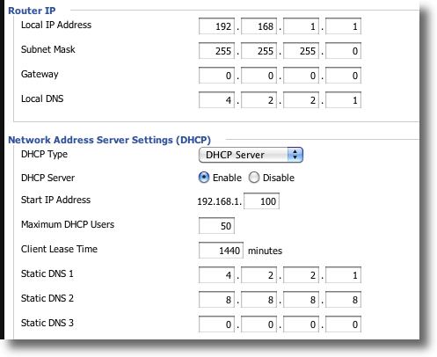Click the first octet of Static DNS 1
Viewport: 437px width, 357px height.
pos(216,275)
